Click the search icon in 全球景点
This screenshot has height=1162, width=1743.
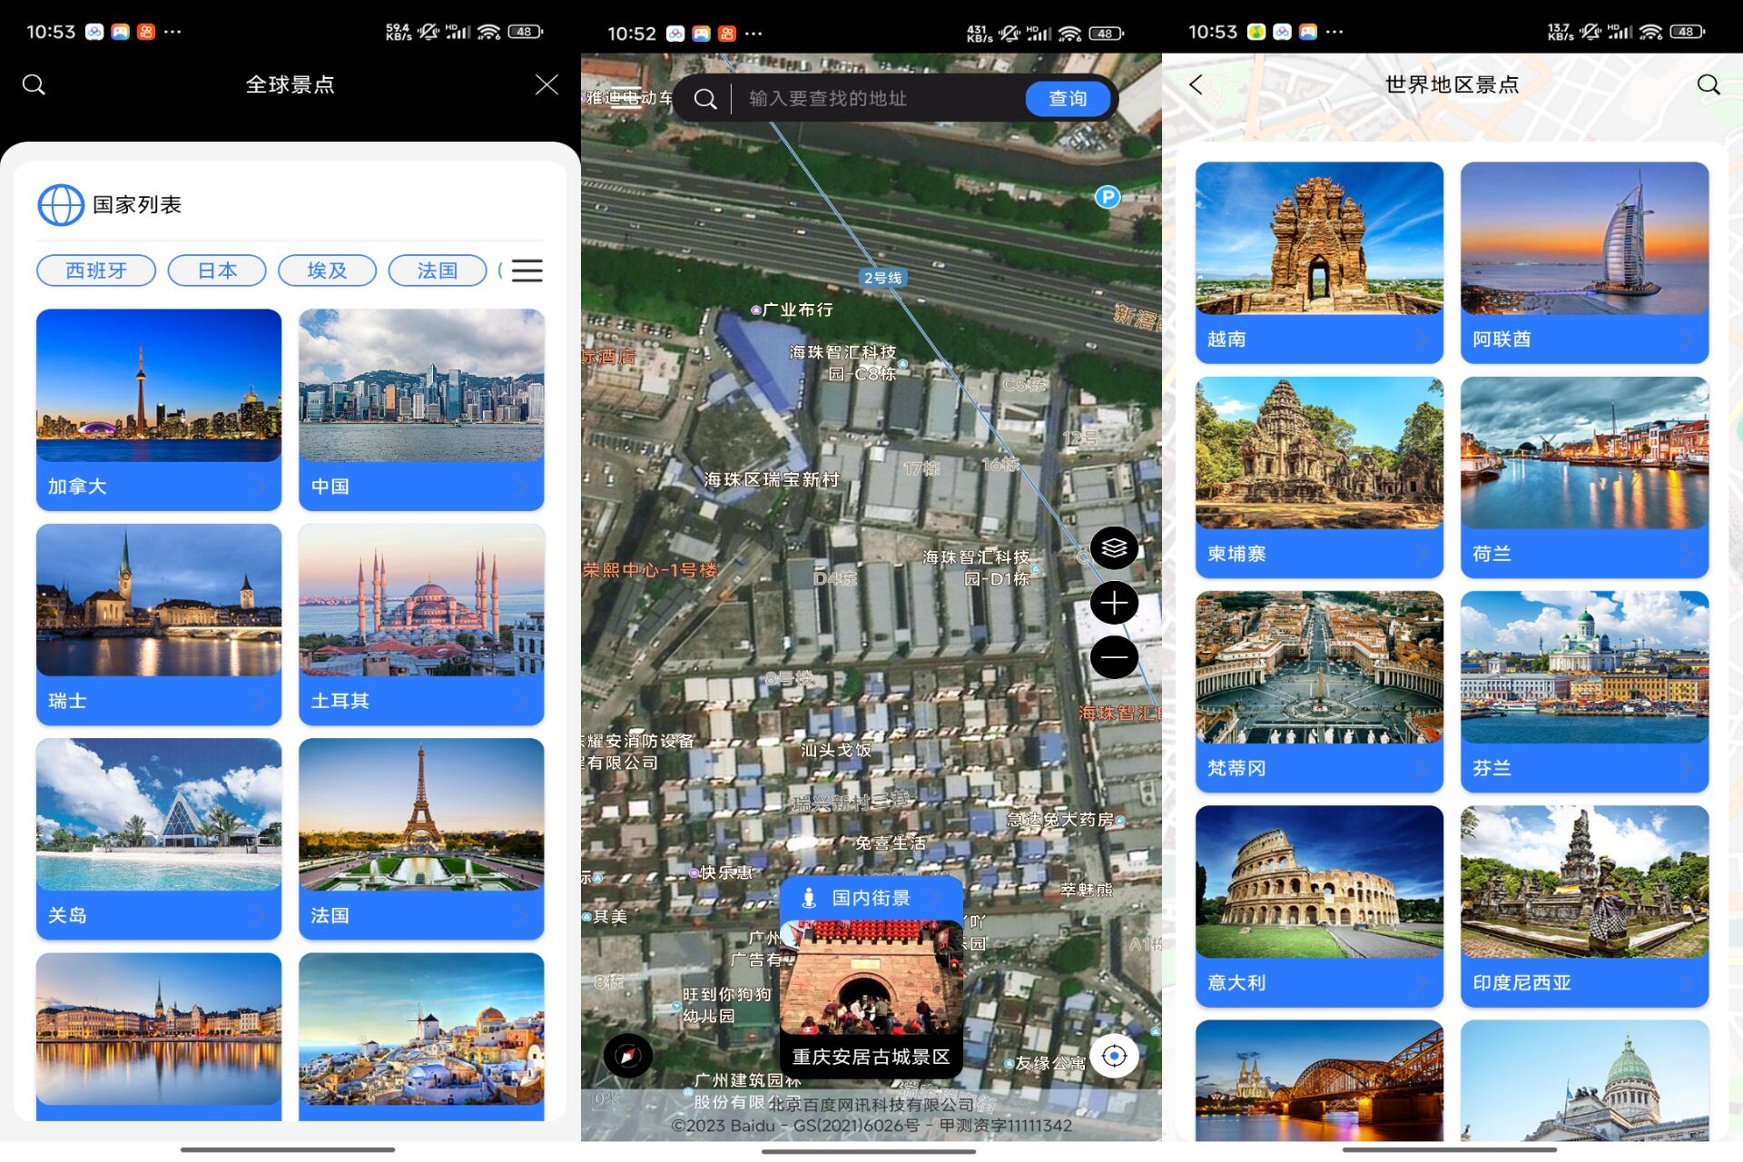[35, 84]
